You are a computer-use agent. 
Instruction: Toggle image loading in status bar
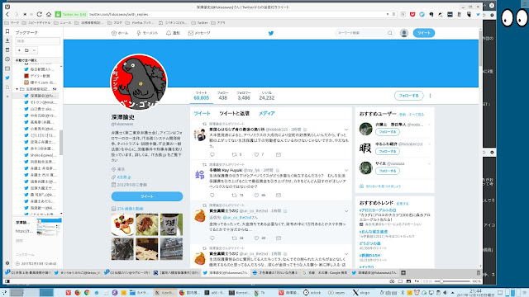pos(408,281)
